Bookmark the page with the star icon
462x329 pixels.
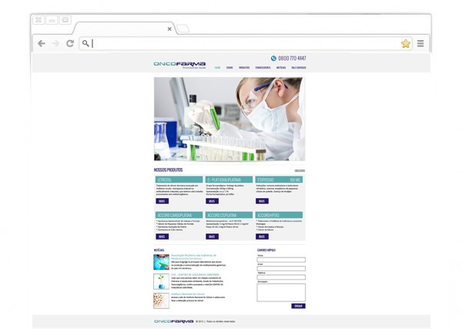pyautogui.click(x=406, y=44)
